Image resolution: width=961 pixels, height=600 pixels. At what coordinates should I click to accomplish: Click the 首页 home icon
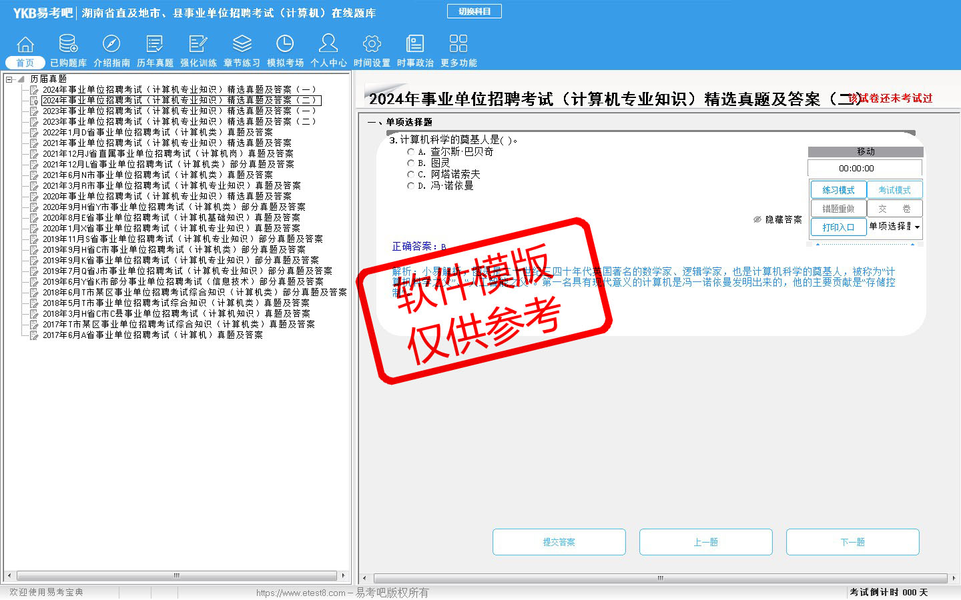point(25,45)
